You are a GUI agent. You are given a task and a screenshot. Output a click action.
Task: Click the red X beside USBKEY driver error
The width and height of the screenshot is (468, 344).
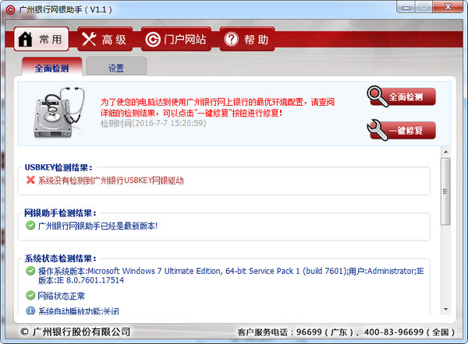[x=30, y=181]
